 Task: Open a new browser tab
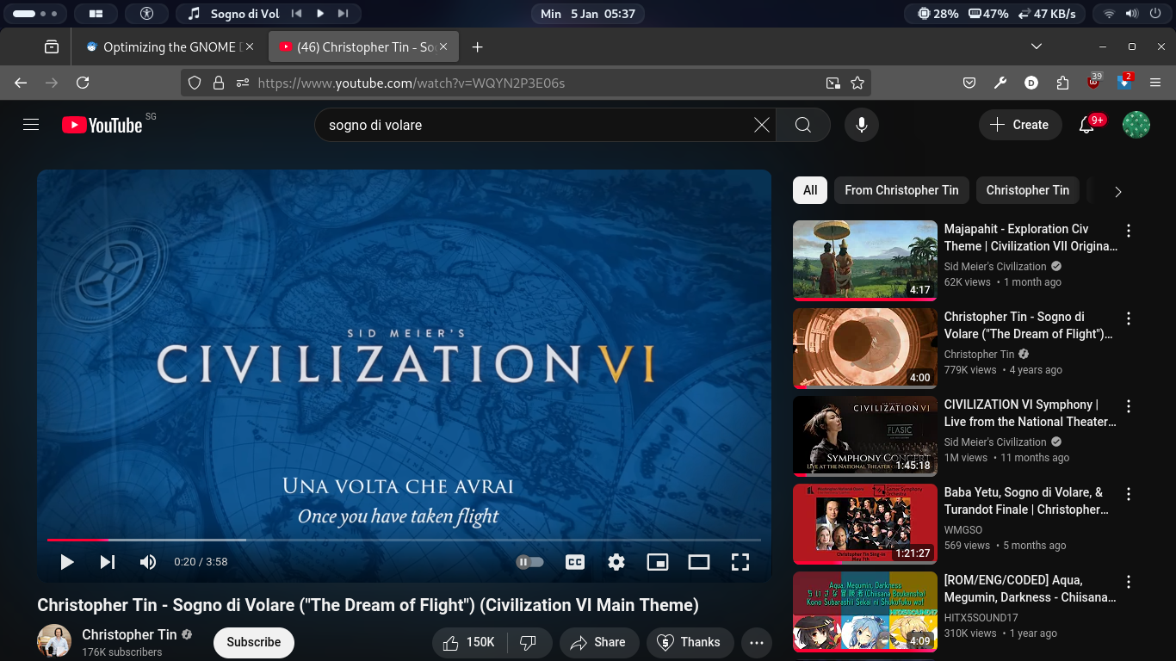point(478,47)
